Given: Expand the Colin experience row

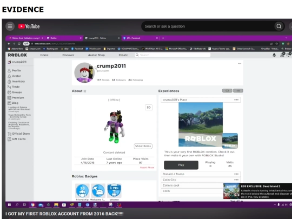Looking at the screenshot, I should pos(192,191).
